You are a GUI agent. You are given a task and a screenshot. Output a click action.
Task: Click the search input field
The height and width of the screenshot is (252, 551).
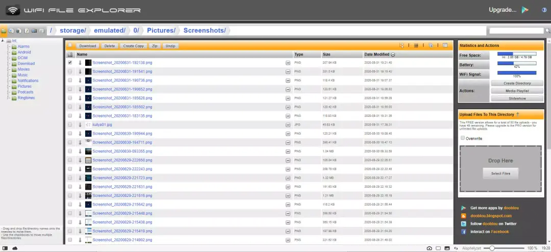tap(517, 31)
